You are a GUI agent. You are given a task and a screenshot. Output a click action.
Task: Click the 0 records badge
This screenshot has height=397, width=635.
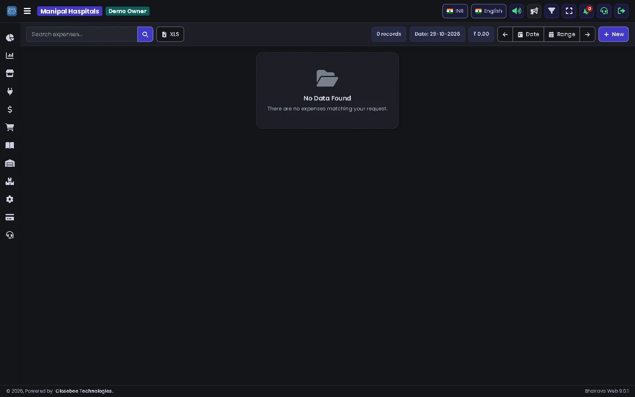[389, 34]
